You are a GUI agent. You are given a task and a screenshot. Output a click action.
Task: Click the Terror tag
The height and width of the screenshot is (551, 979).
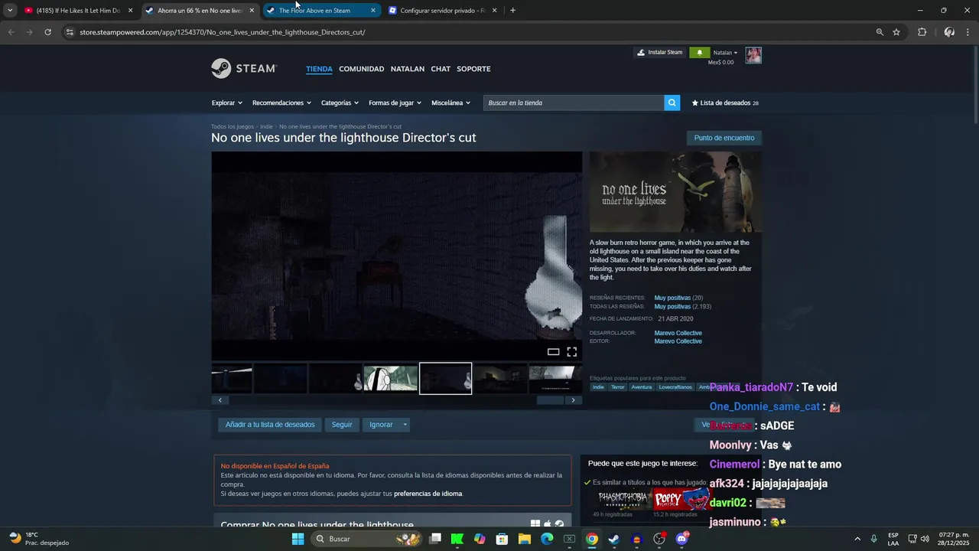pos(618,387)
